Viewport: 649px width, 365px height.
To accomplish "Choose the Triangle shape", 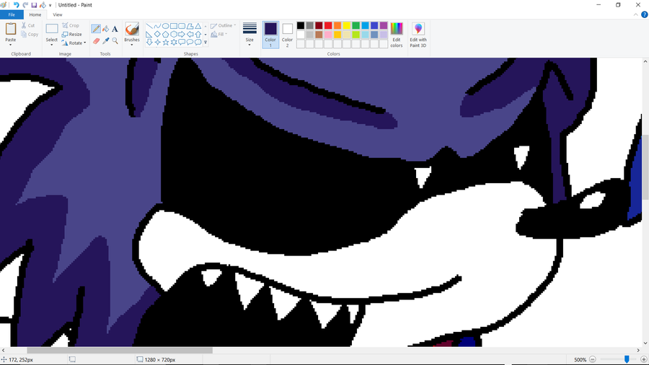I will tap(198, 26).
